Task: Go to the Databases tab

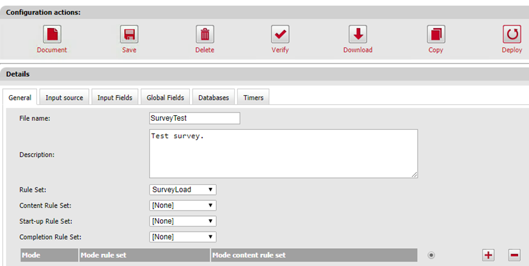Action: (x=213, y=98)
